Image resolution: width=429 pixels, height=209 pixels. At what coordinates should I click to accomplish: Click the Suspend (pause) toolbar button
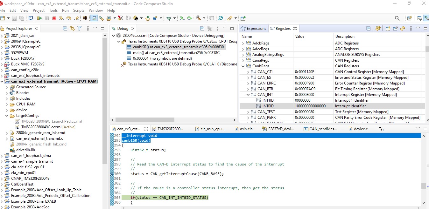point(47,18)
